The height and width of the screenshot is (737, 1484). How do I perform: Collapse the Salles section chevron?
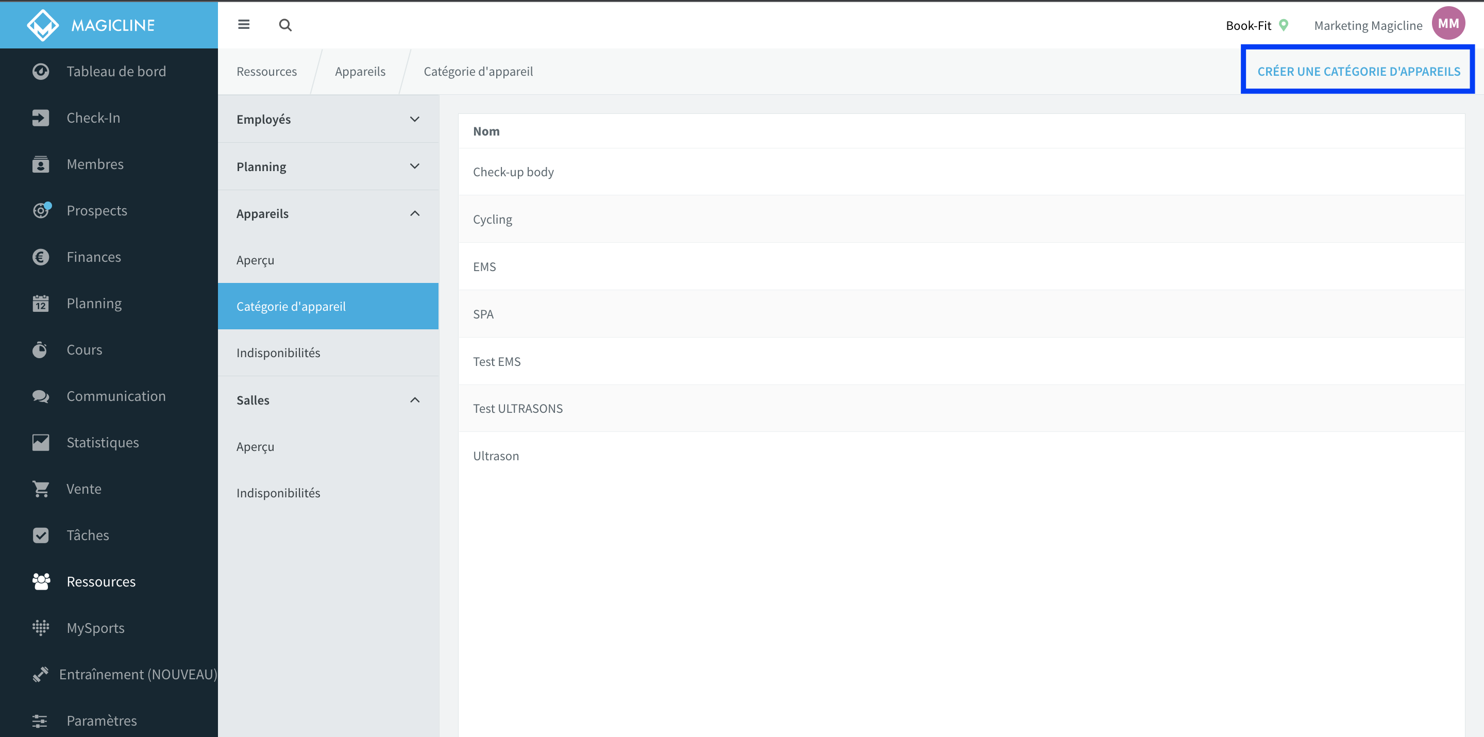pyautogui.click(x=415, y=400)
